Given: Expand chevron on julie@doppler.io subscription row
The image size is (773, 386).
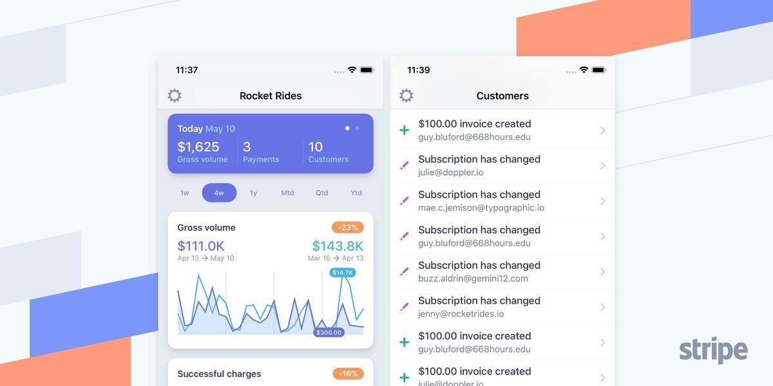Looking at the screenshot, I should point(602,166).
